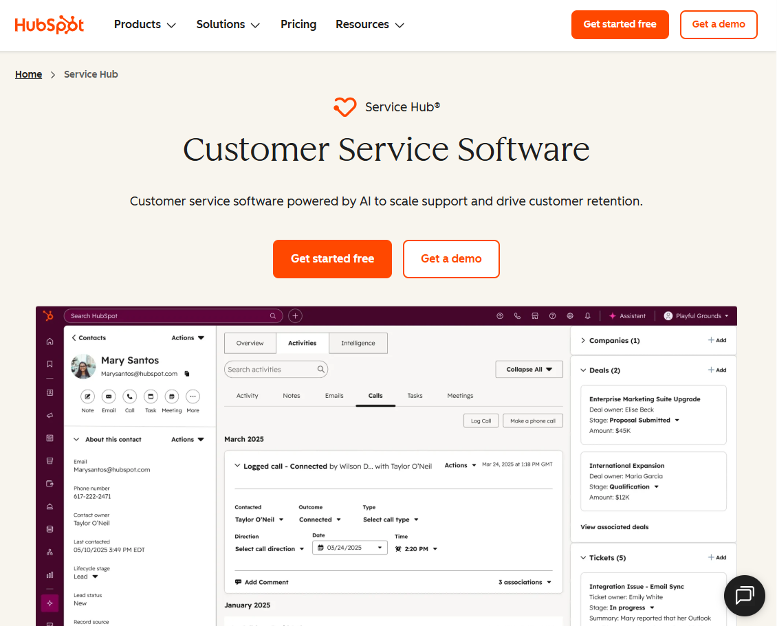Open the Pricing menu item
777x626 pixels.
point(298,24)
